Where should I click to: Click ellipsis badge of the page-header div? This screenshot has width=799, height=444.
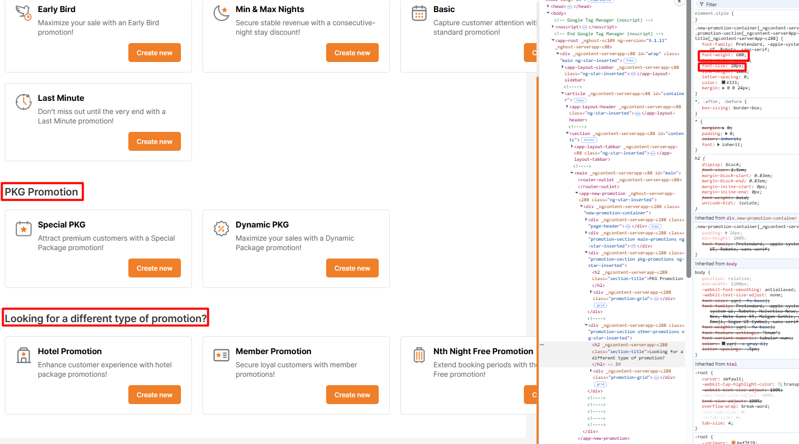tap(628, 226)
